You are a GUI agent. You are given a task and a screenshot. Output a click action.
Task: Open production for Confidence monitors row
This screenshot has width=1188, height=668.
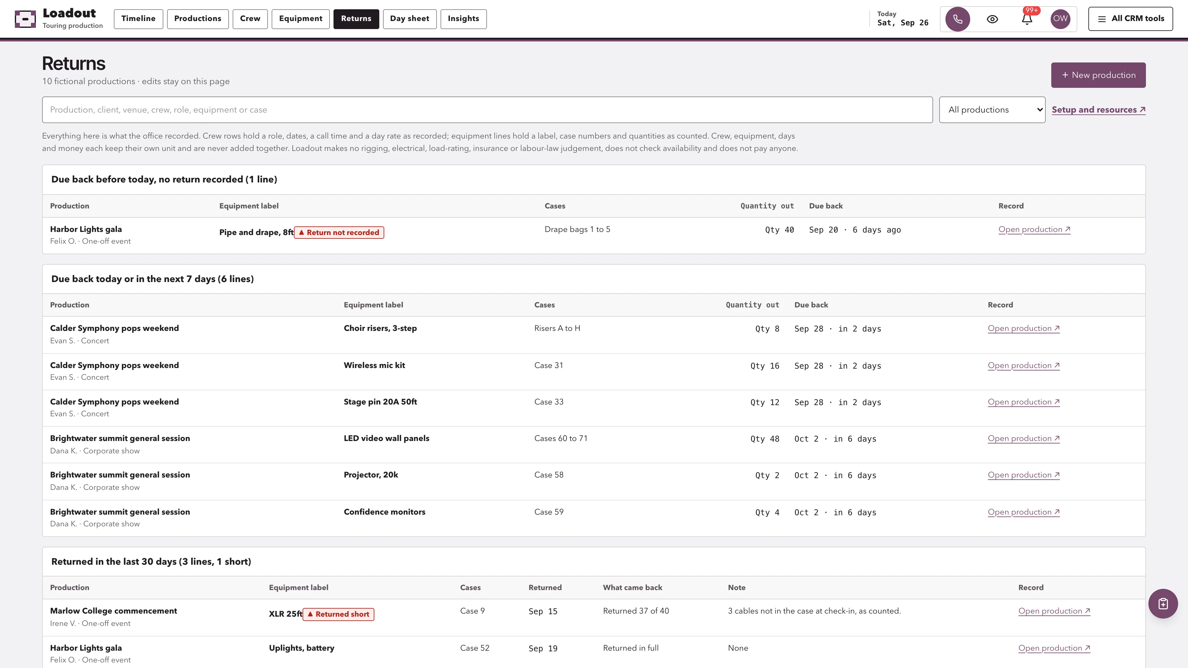tap(1023, 512)
